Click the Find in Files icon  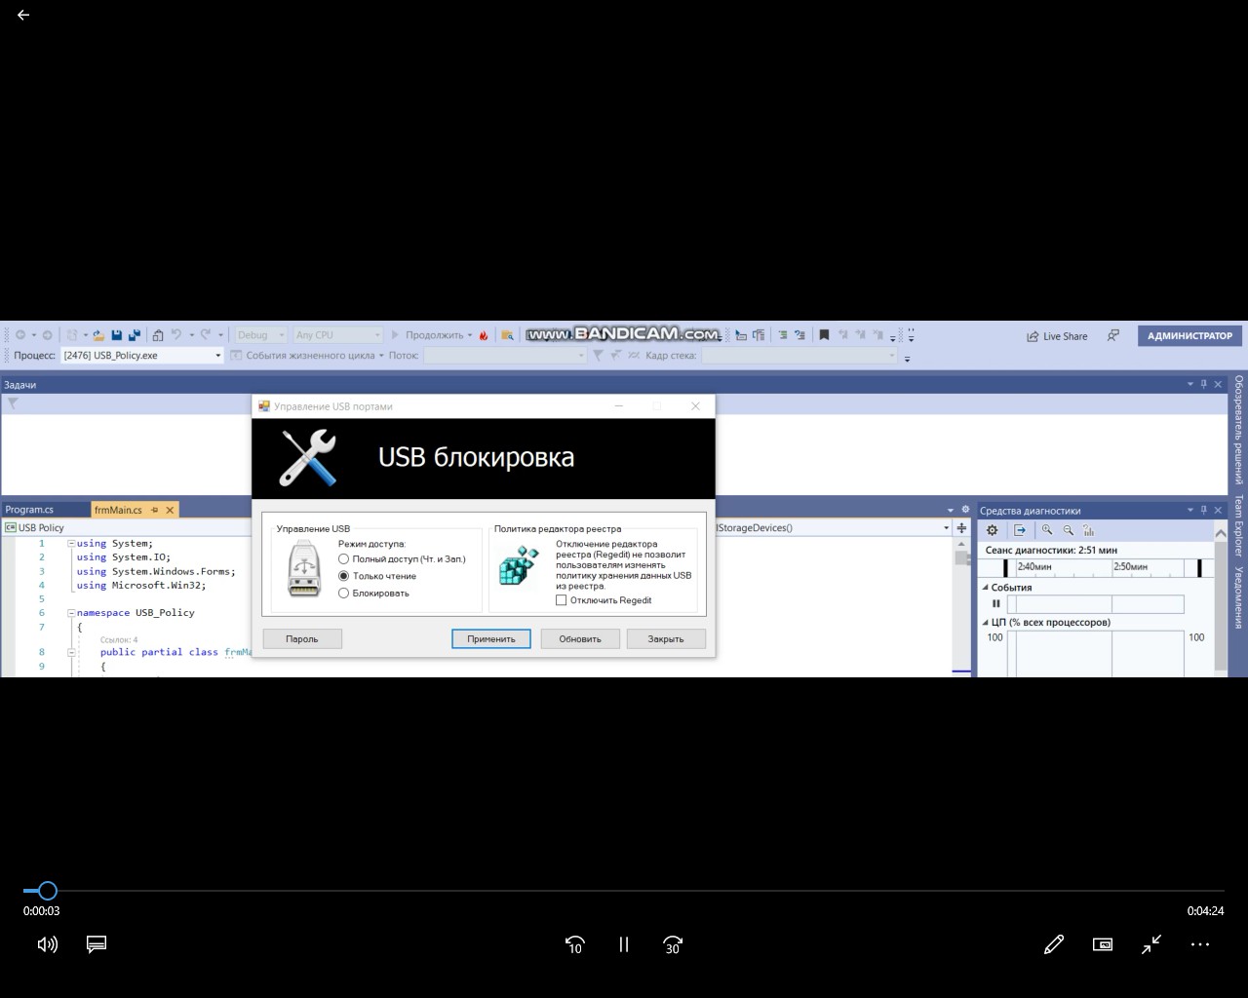pyautogui.click(x=507, y=335)
